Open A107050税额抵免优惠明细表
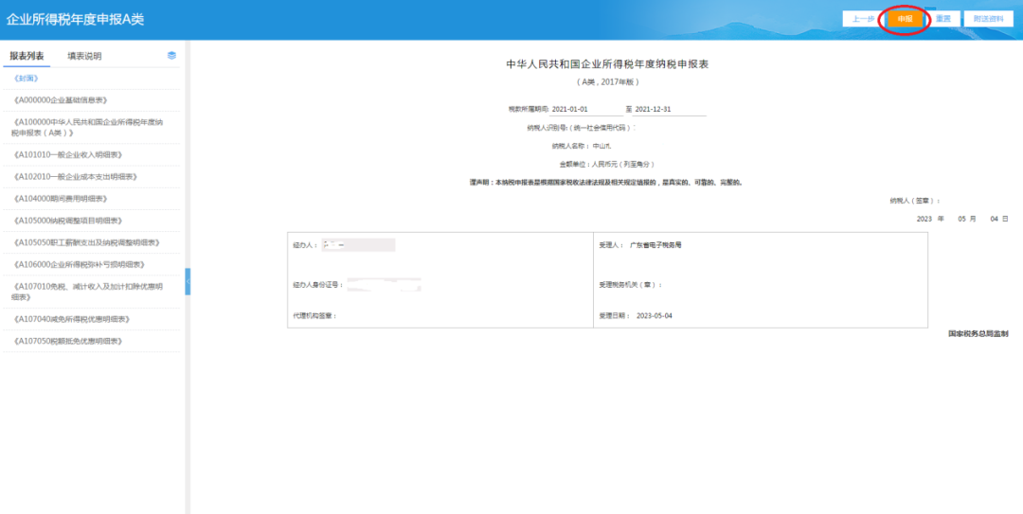Viewport: 1023px width, 514px height. [x=67, y=341]
